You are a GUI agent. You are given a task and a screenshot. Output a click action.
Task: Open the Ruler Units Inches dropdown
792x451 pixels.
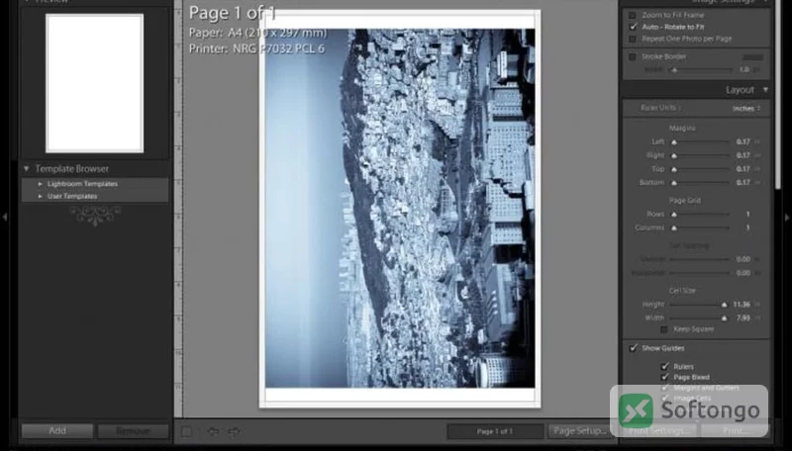[746, 109]
